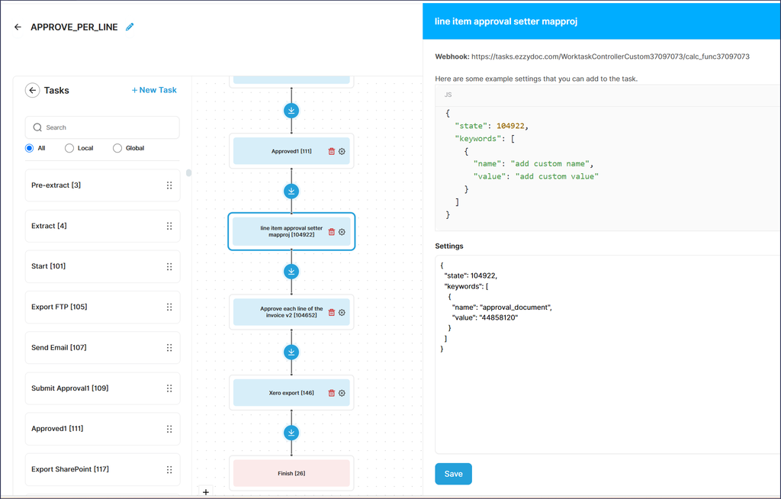Click connector arrow below Approve each line node
Image resolution: width=781 pixels, height=499 pixels.
click(291, 352)
